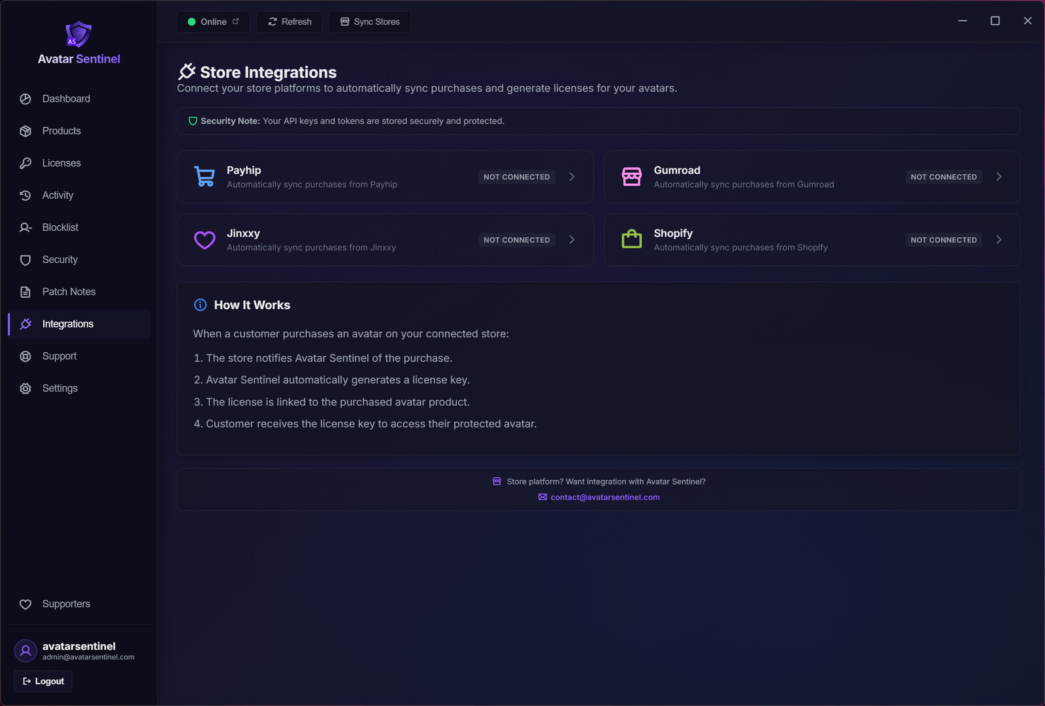Select Integrations in the sidebar
The height and width of the screenshot is (706, 1045).
pyautogui.click(x=79, y=324)
